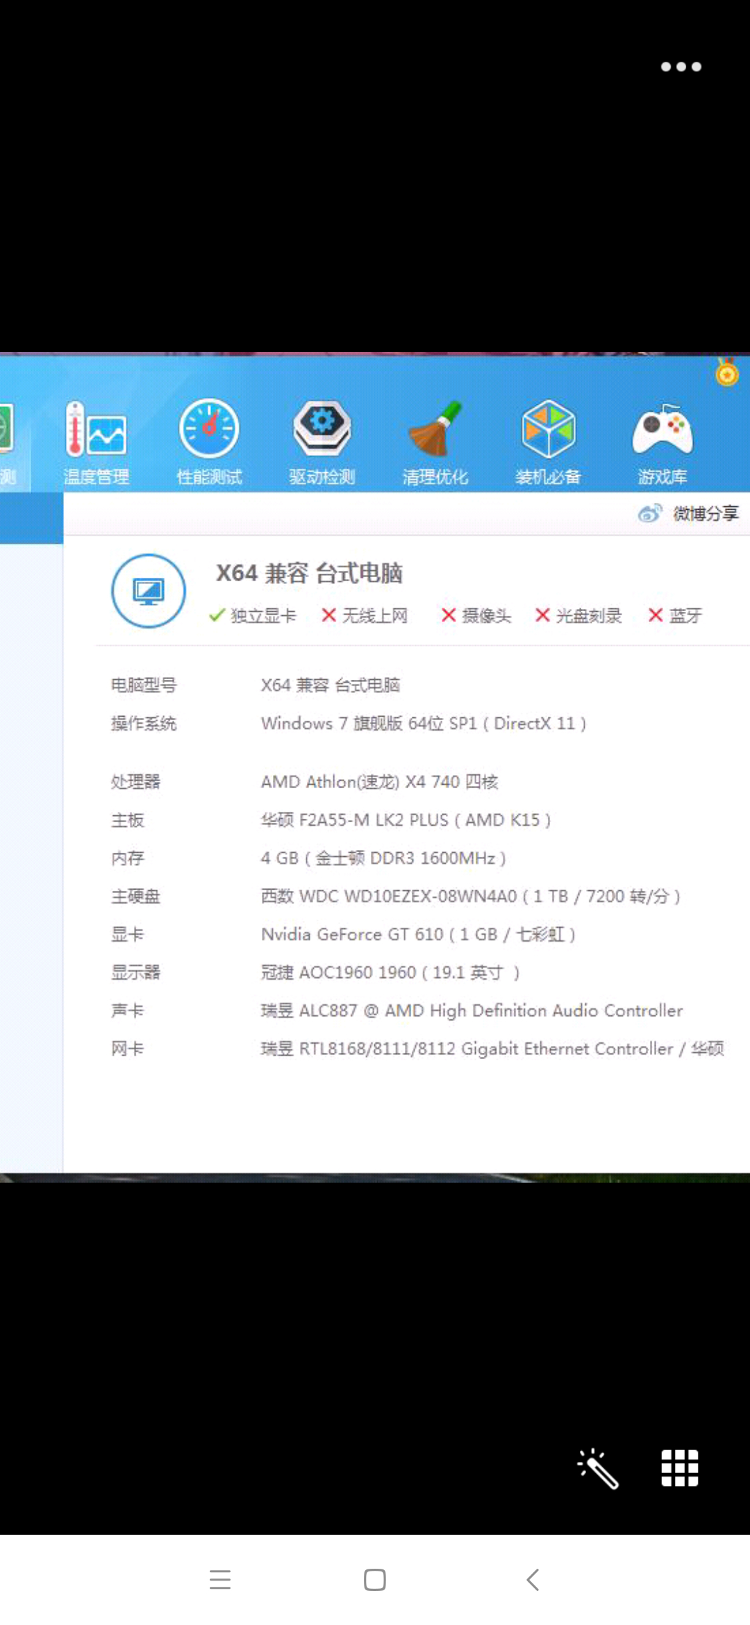Share via 微博分享 link
Screen dimensions: 750x1625
pos(688,513)
